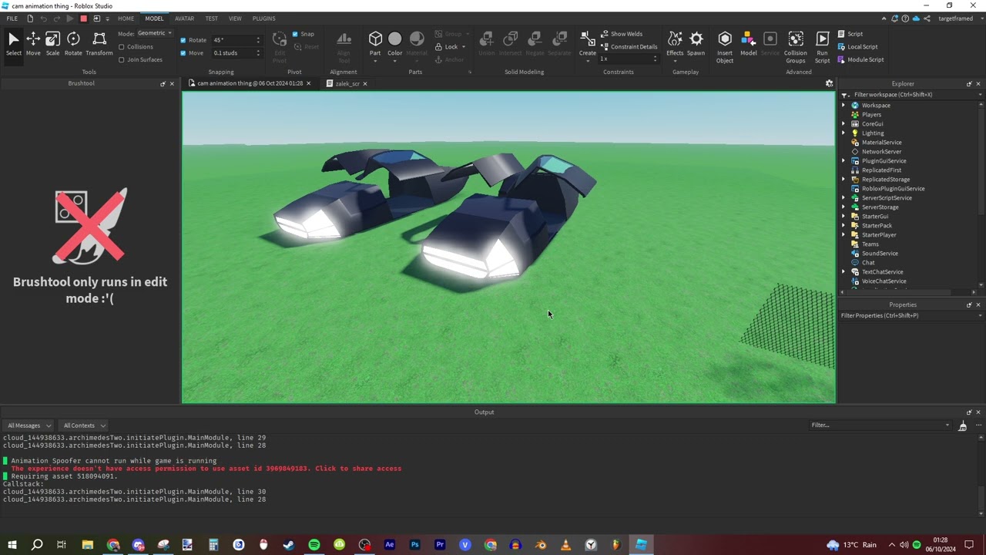Enable the Join Surfaces checkbox
The image size is (986, 555).
pos(122,59)
